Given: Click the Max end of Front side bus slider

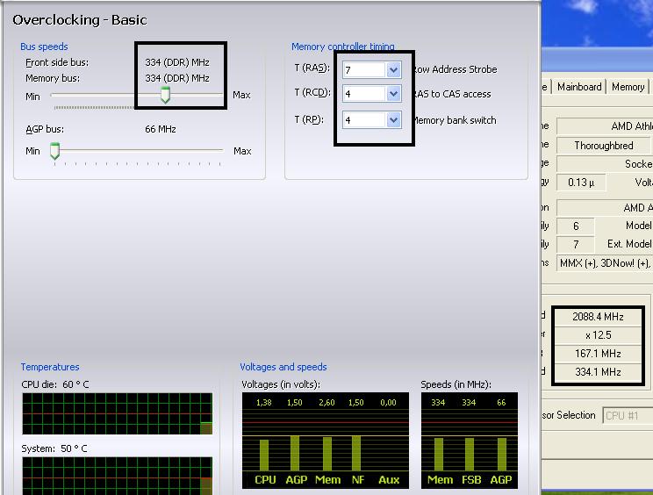Looking at the screenshot, I should [x=241, y=95].
